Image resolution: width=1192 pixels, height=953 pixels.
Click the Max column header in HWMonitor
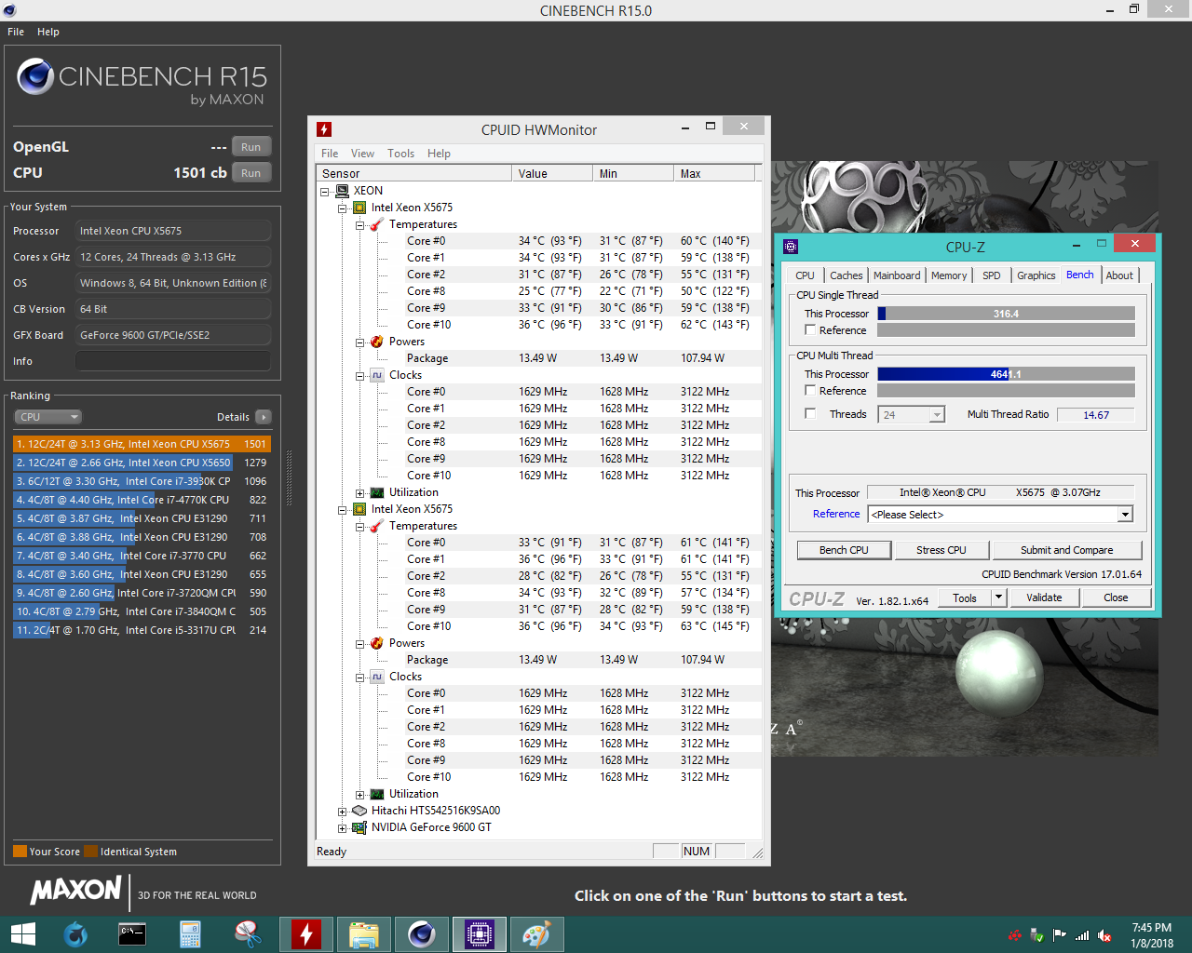point(713,173)
